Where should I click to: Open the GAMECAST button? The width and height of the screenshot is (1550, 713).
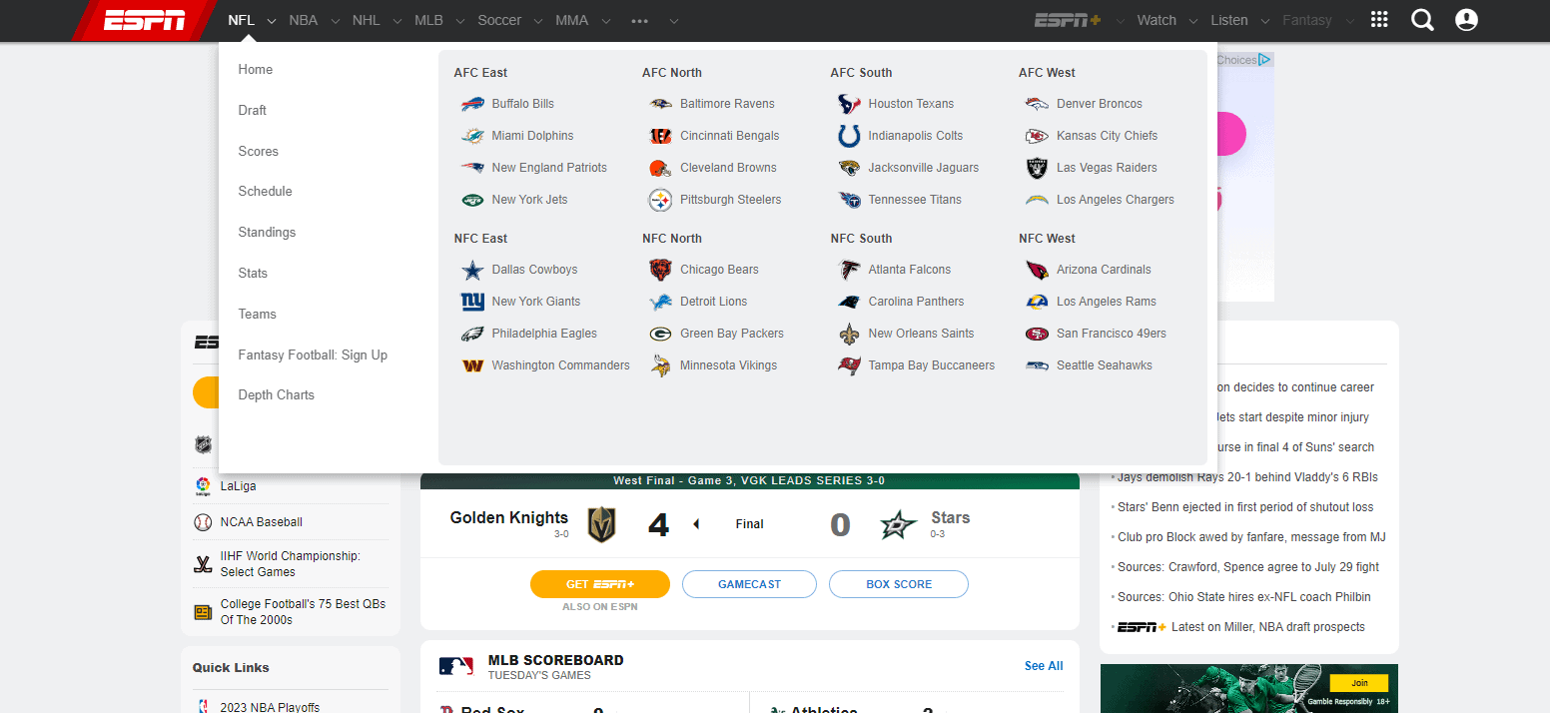click(749, 584)
